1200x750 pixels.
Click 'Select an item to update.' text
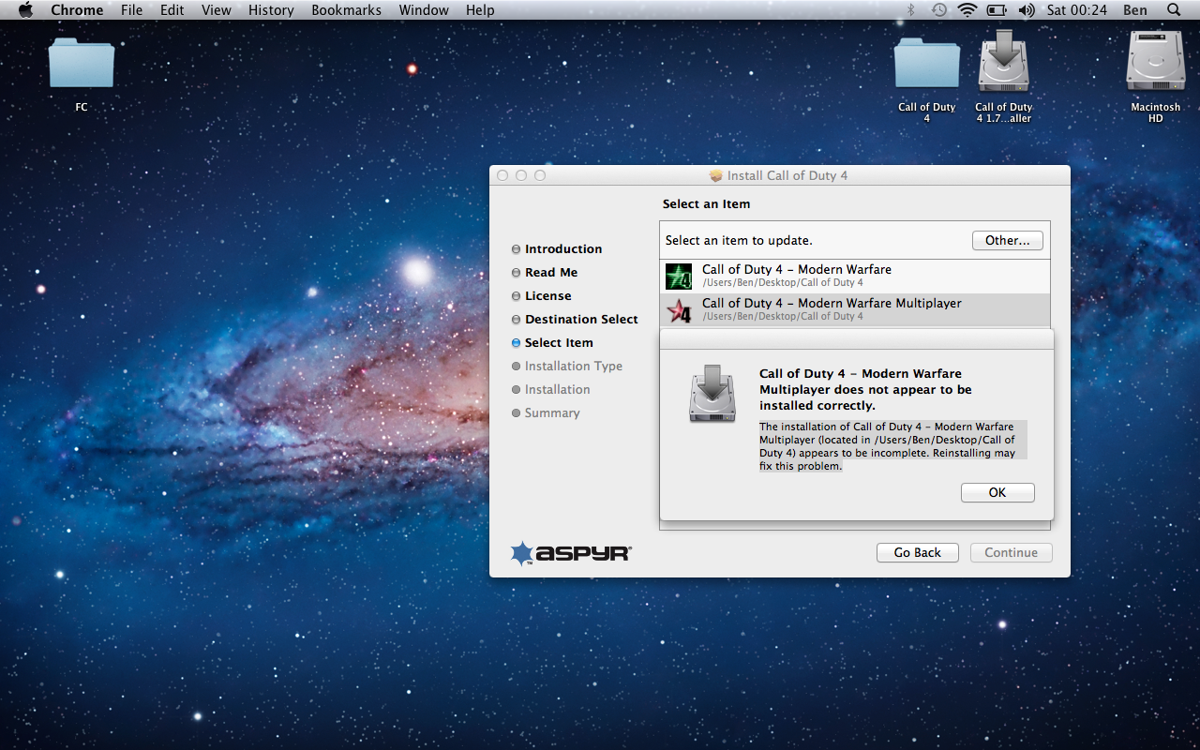coord(739,241)
